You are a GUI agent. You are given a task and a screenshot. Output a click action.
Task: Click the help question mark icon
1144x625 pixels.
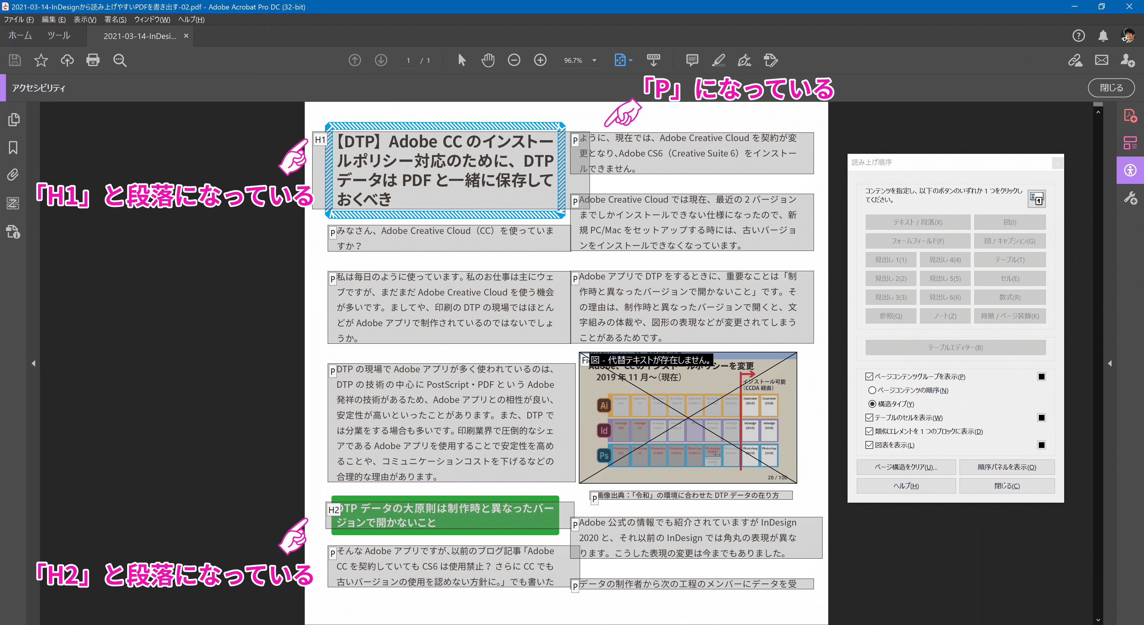(1078, 35)
